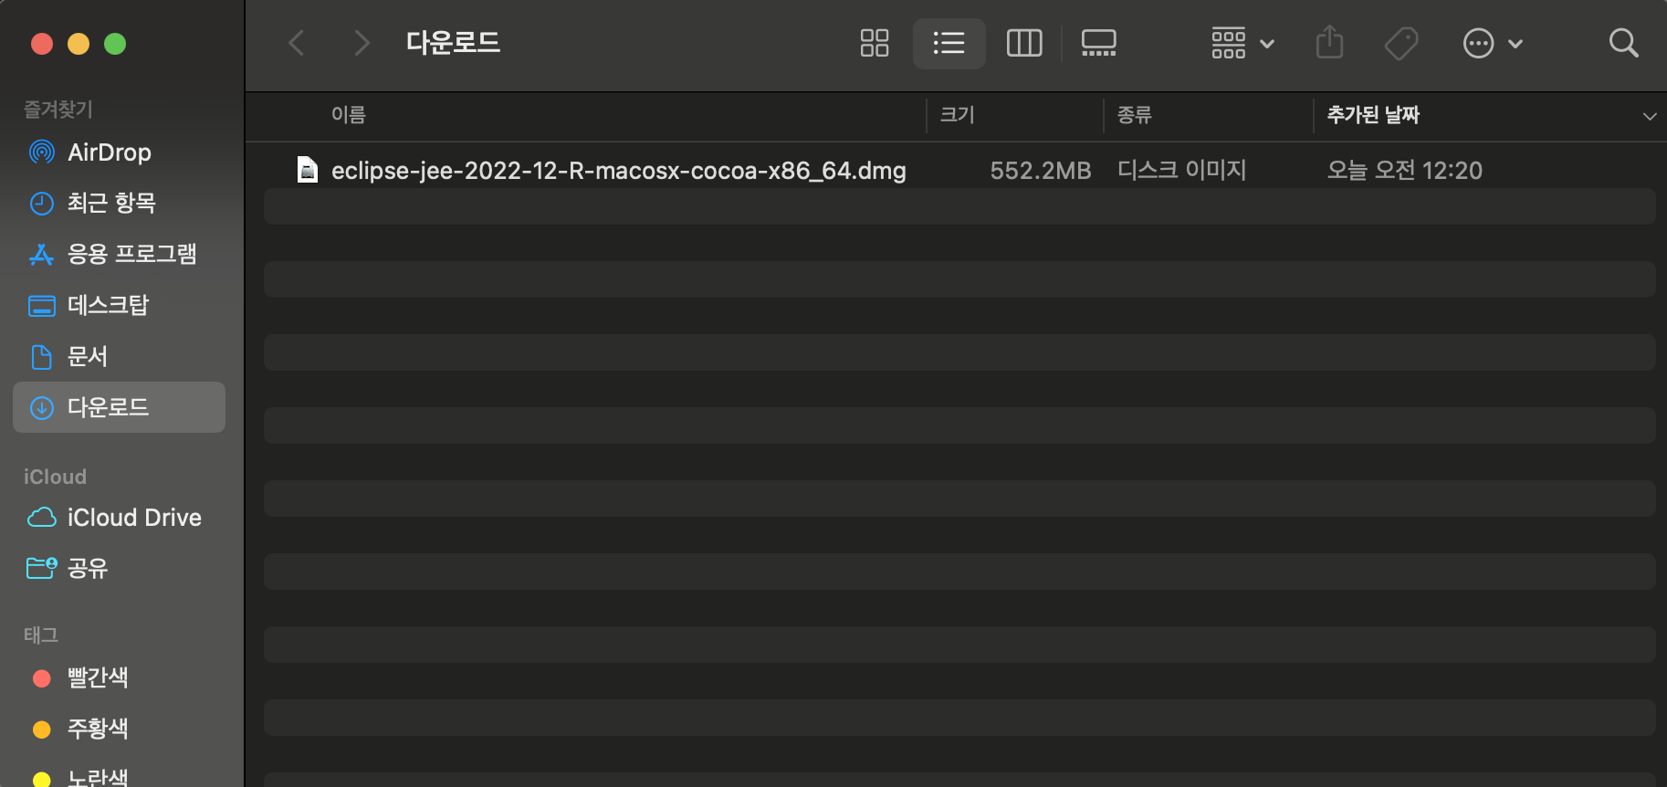Close the Finder window with red button
The height and width of the screenshot is (787, 1667).
tap(42, 44)
